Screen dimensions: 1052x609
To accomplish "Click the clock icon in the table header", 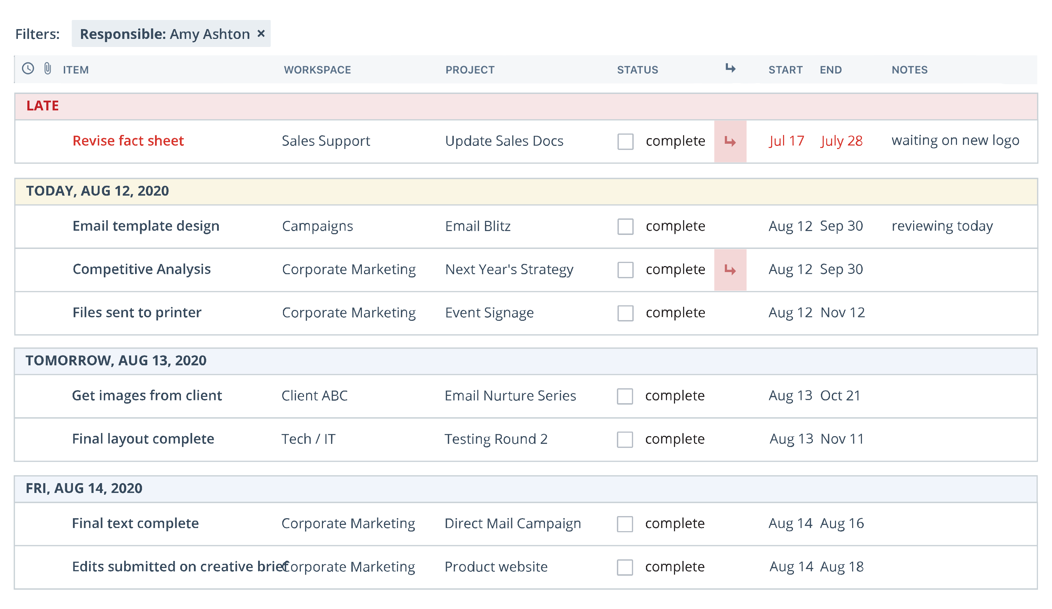I will click(28, 69).
